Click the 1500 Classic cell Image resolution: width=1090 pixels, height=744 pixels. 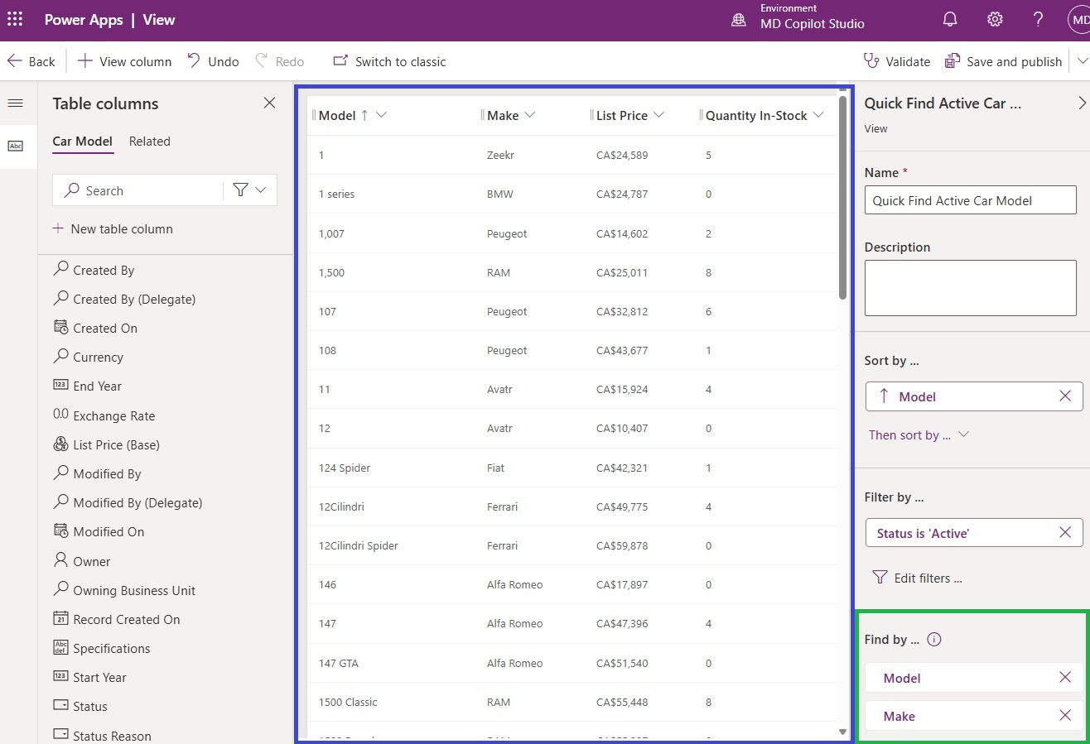pyautogui.click(x=348, y=702)
